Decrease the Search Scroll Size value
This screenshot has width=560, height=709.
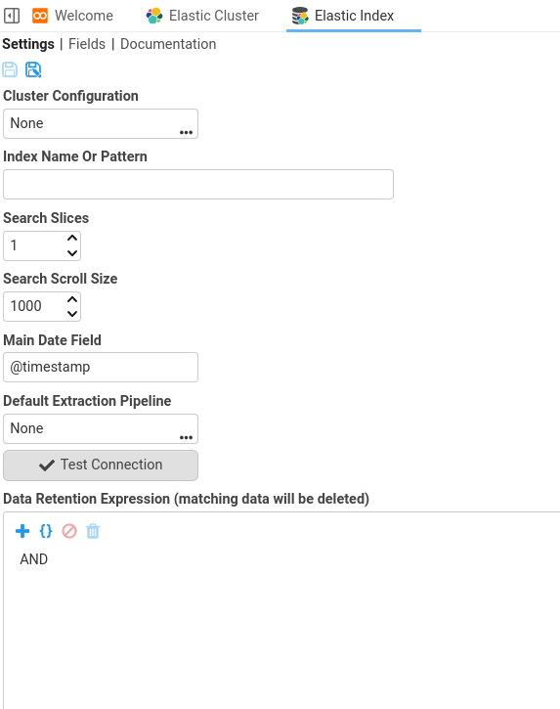pos(72,314)
